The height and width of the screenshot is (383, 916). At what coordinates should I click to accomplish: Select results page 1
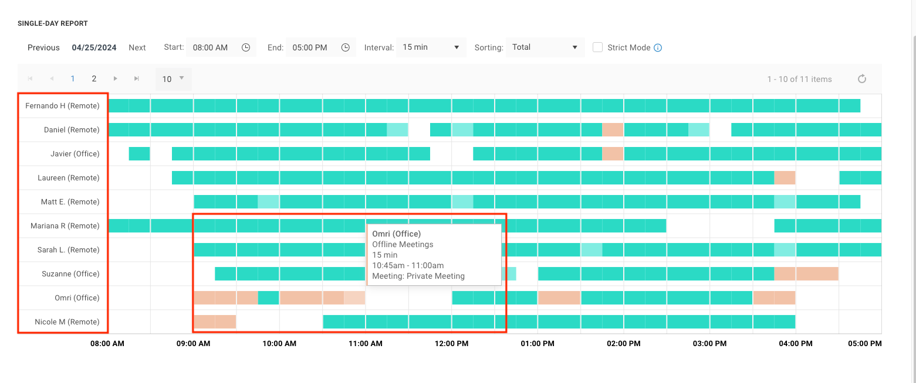(x=72, y=78)
